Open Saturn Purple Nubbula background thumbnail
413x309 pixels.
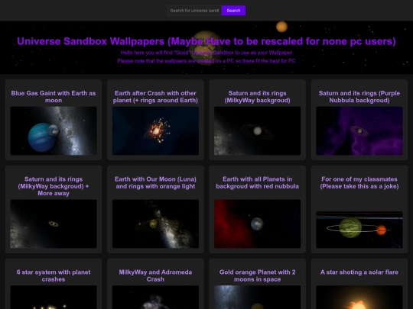[x=359, y=131]
